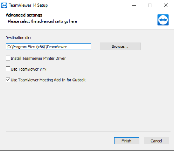
Task: Click Finish to complete setup
Action: pos(126,141)
